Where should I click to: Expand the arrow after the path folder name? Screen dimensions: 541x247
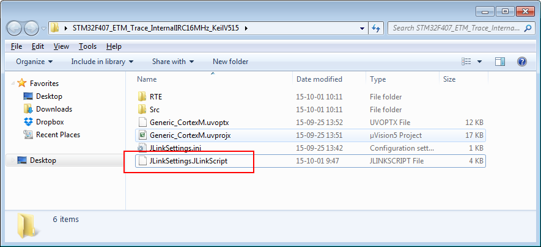tap(246, 28)
